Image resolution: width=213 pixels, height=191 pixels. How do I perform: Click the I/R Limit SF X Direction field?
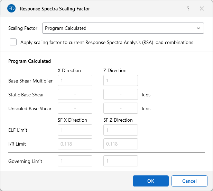point(75,144)
